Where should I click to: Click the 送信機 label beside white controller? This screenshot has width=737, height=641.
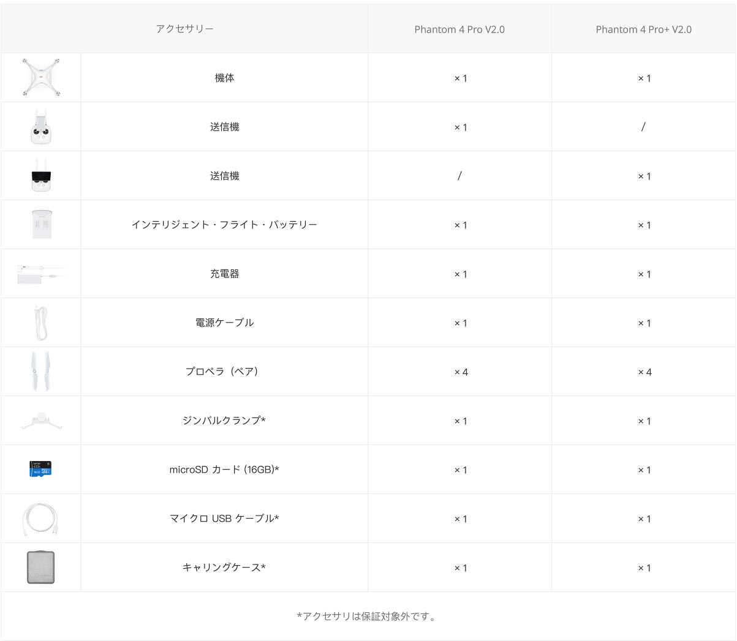pos(224,127)
